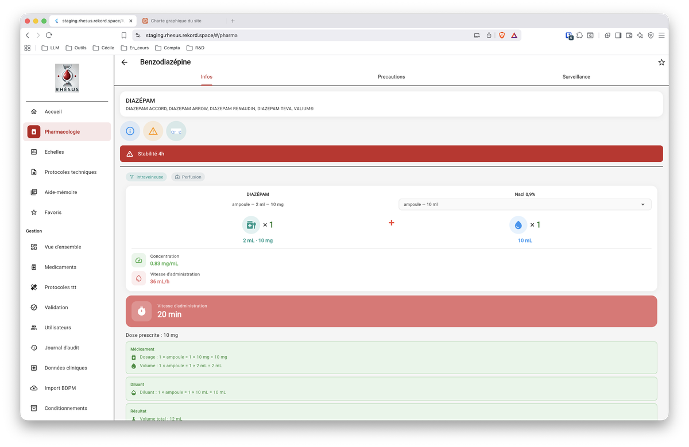The height and width of the screenshot is (447, 689).
Task: Click the Données cliniques icon
Action: [34, 368]
